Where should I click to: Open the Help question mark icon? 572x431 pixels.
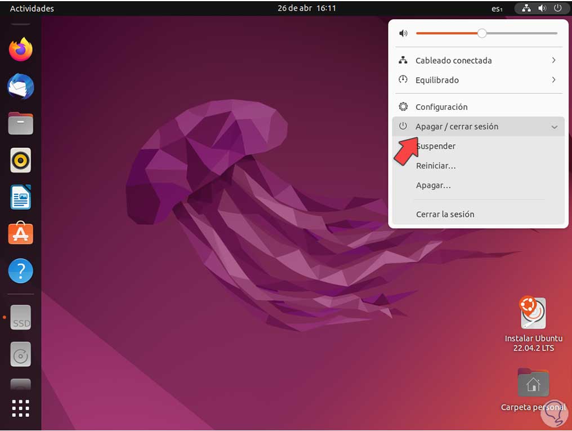click(20, 271)
